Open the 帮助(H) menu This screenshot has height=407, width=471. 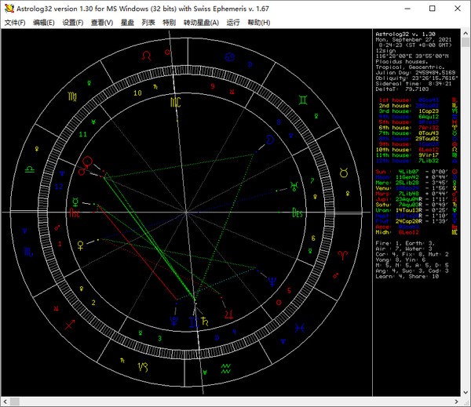(x=259, y=23)
